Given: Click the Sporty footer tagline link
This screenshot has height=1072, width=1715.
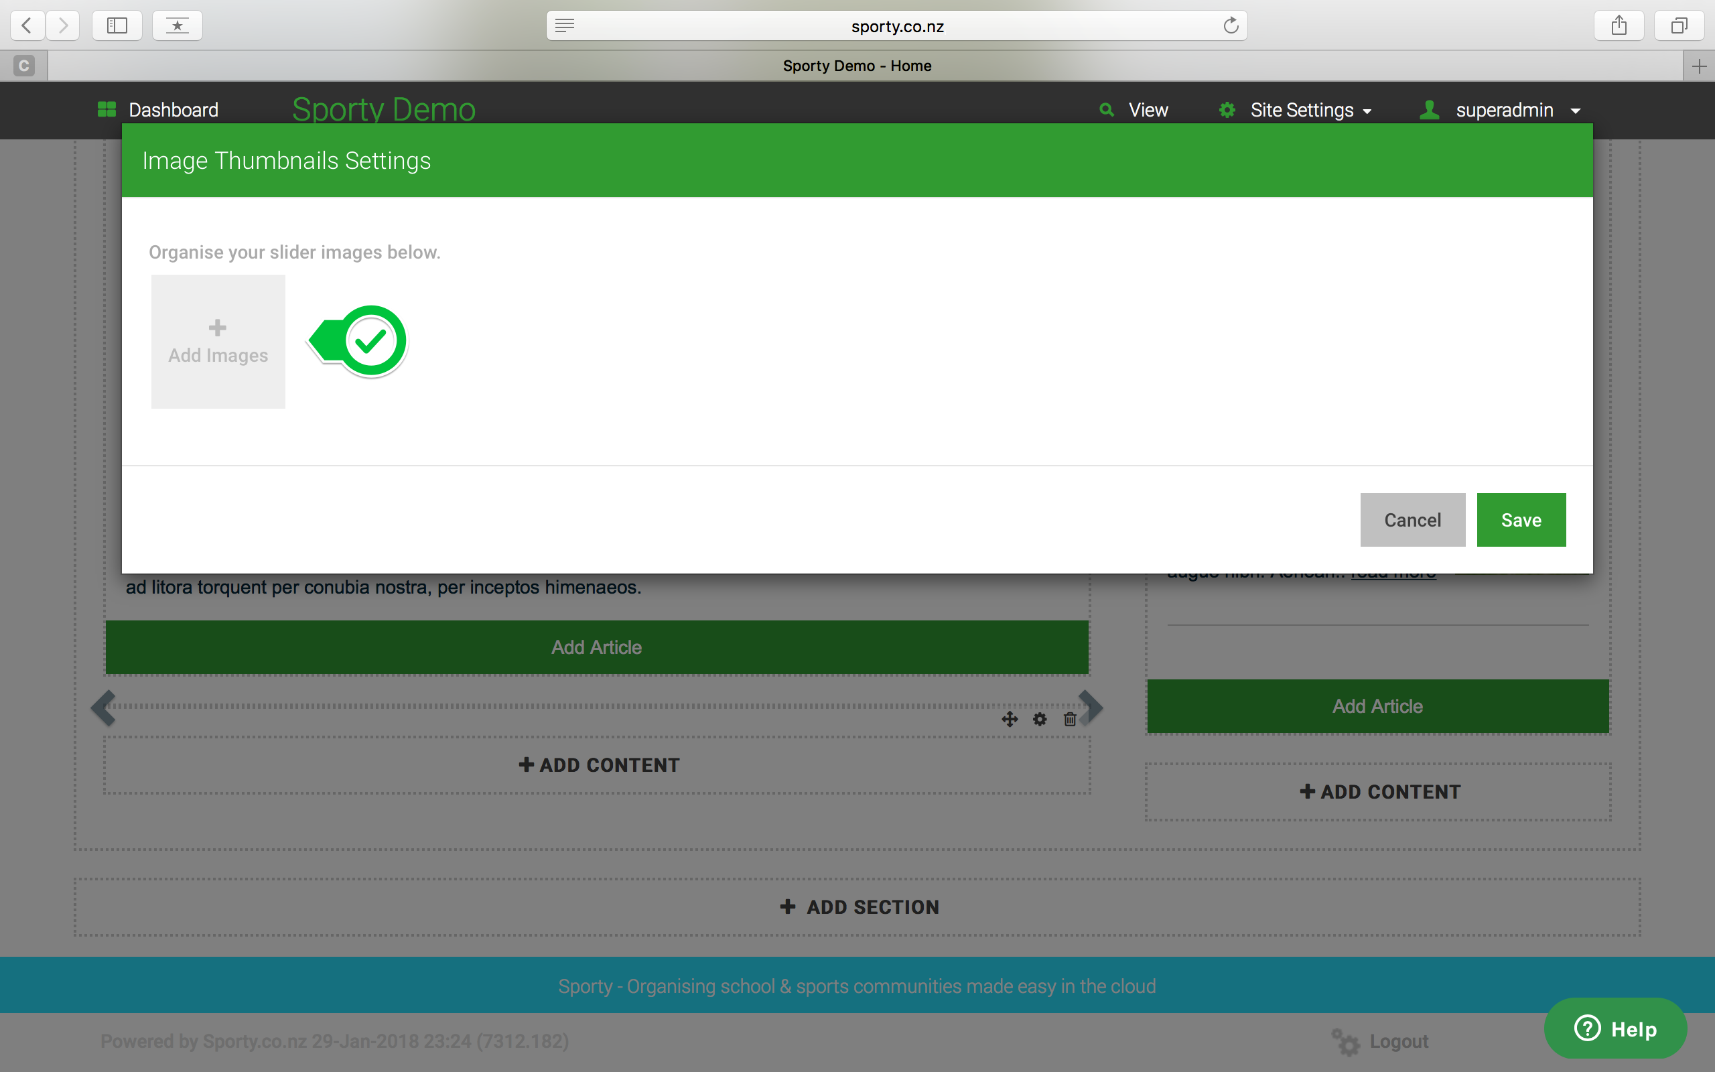Looking at the screenshot, I should point(857,986).
